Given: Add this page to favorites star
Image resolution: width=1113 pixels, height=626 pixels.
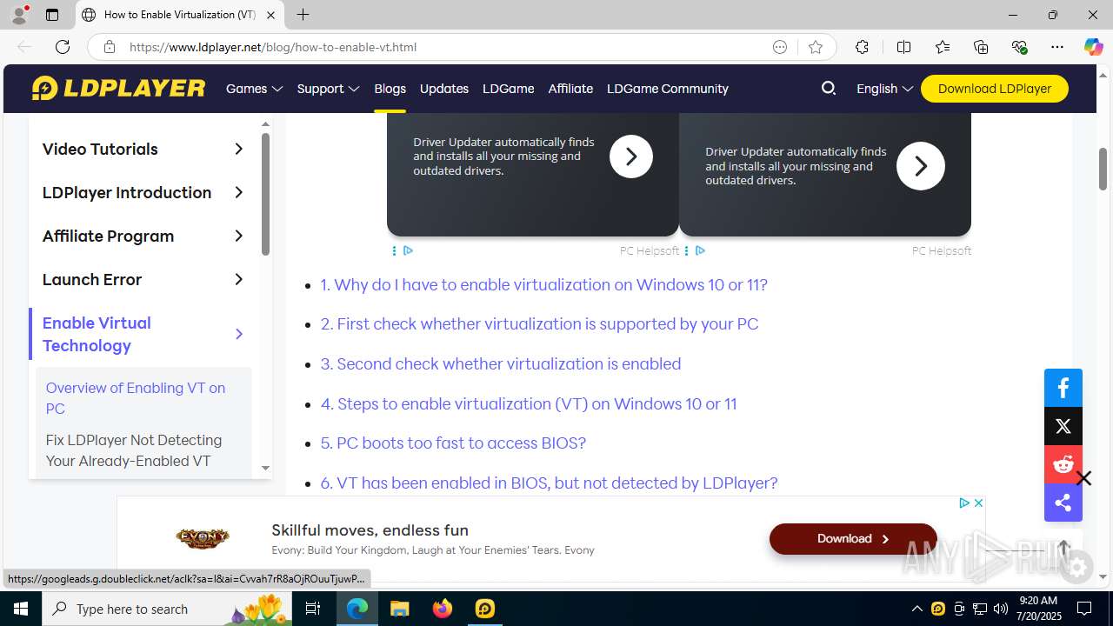Looking at the screenshot, I should [816, 47].
